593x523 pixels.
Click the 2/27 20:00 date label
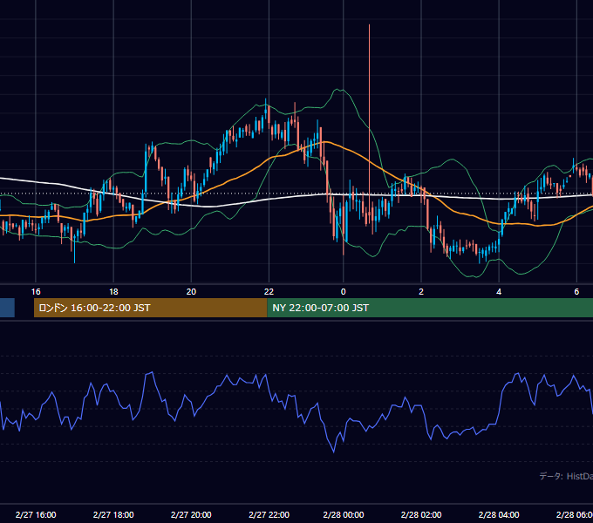click(x=191, y=515)
